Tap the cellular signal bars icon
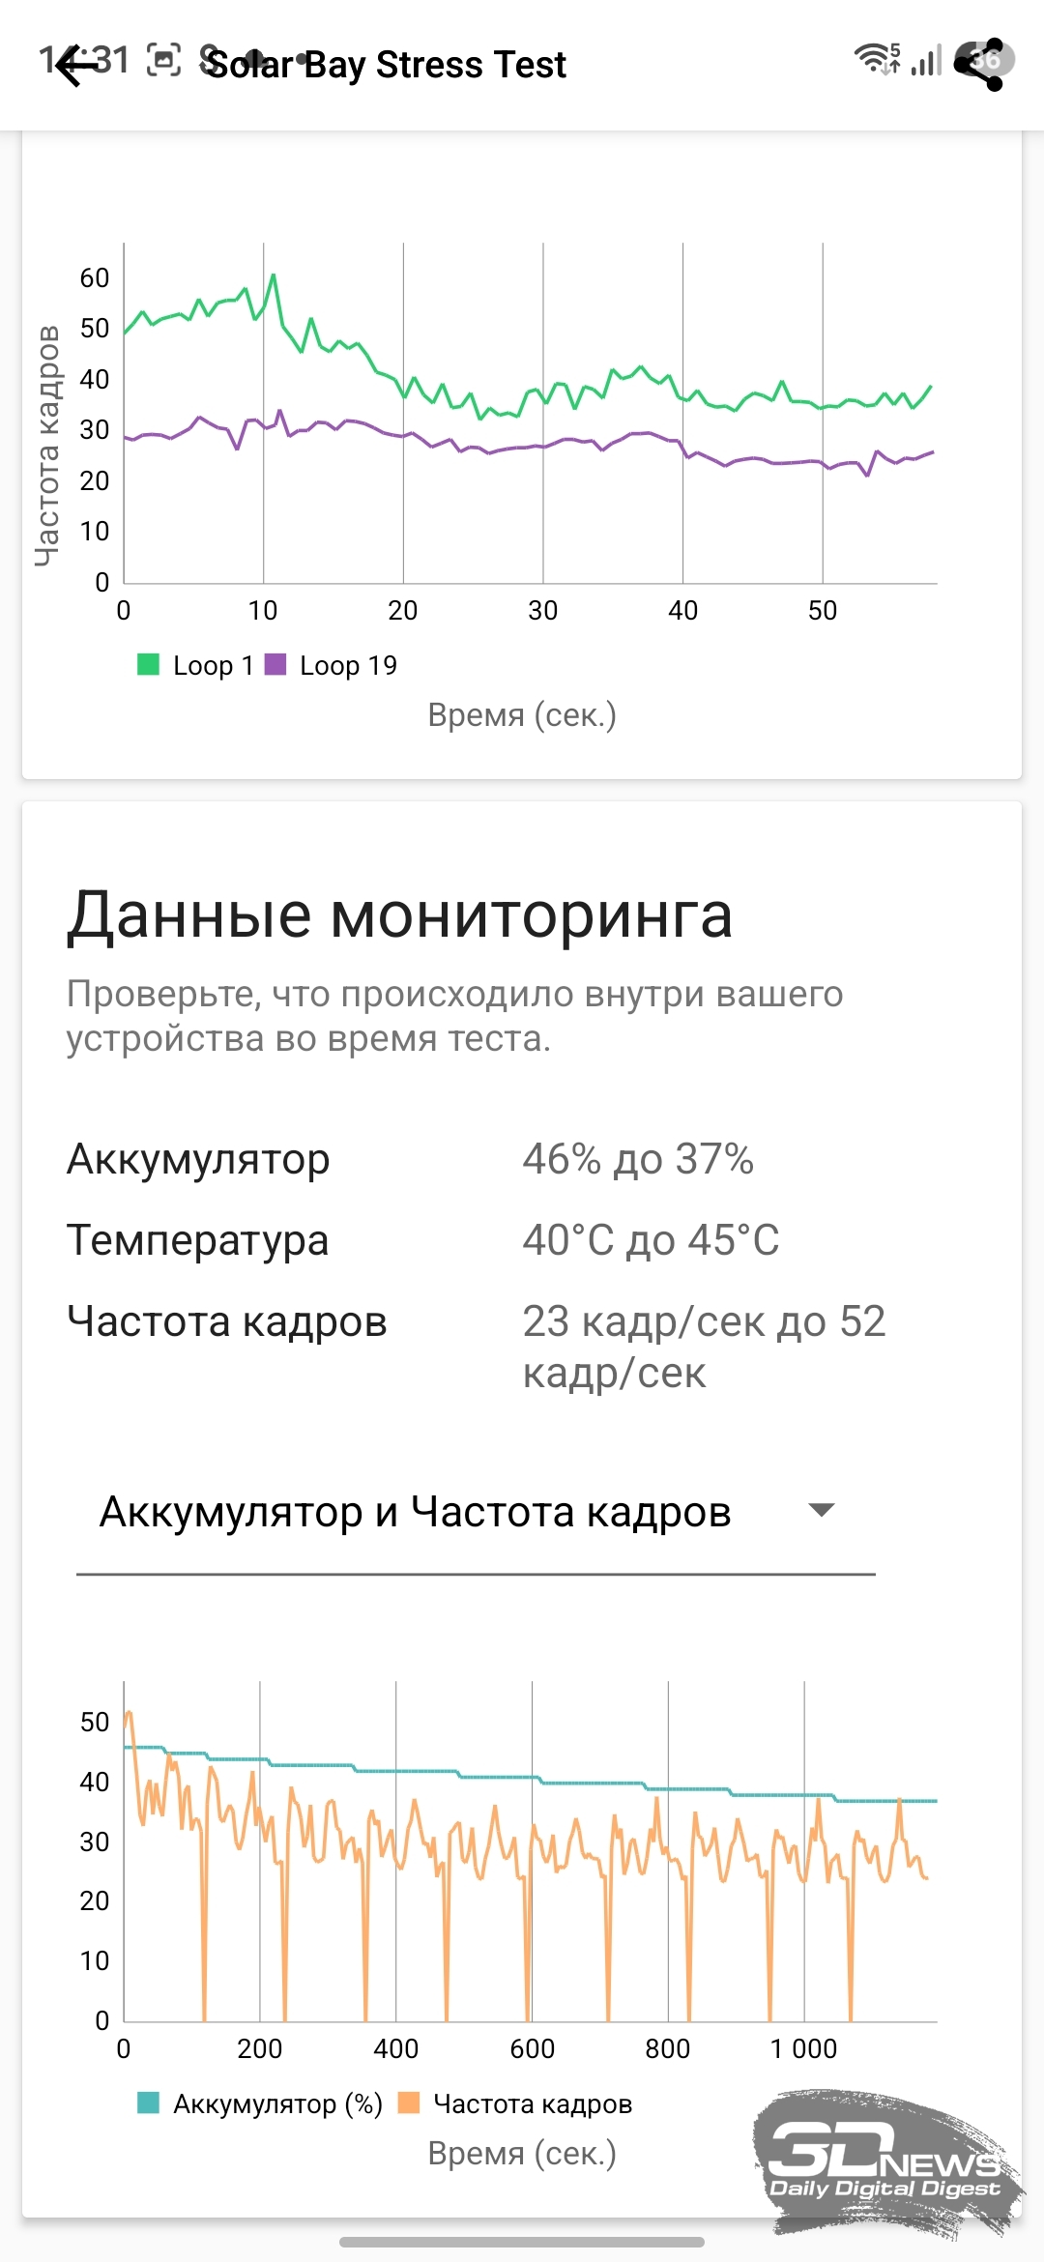Image resolution: width=1044 pixels, height=2262 pixels. pos(926,61)
